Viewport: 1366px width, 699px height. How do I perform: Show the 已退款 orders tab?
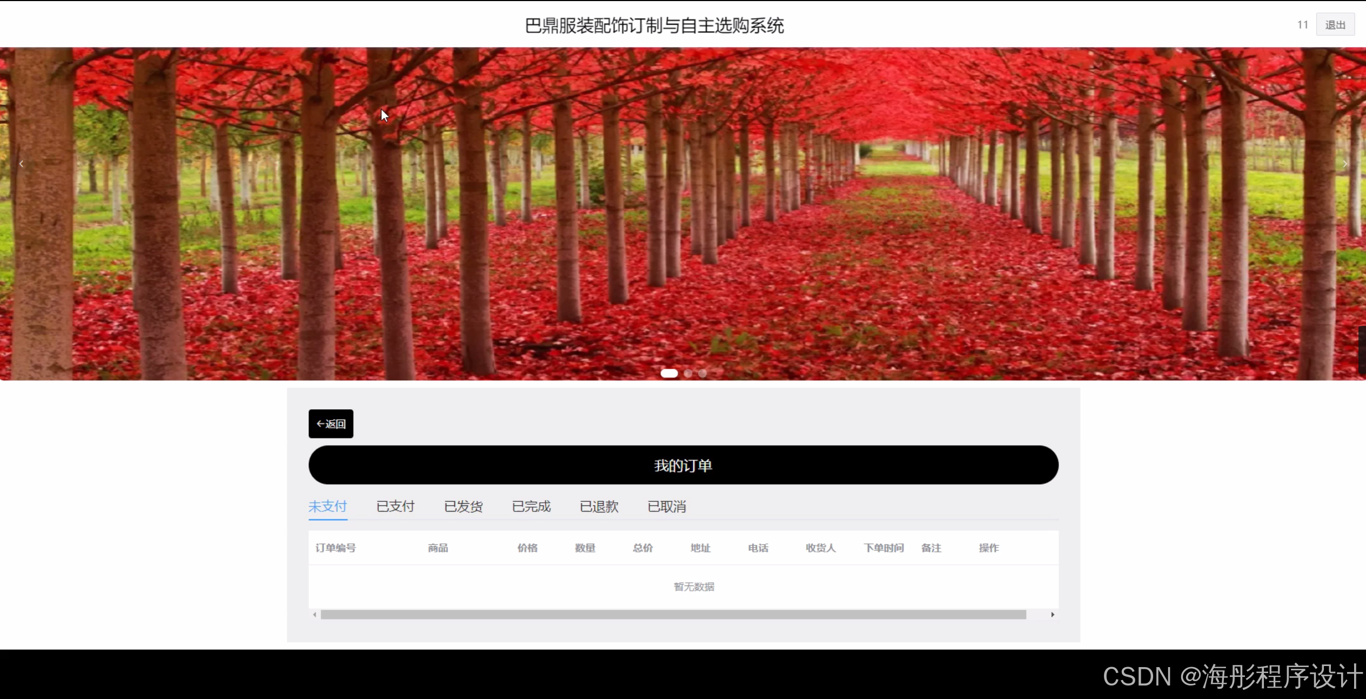coord(599,507)
